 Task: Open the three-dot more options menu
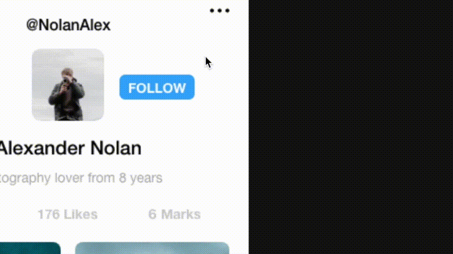click(x=219, y=11)
